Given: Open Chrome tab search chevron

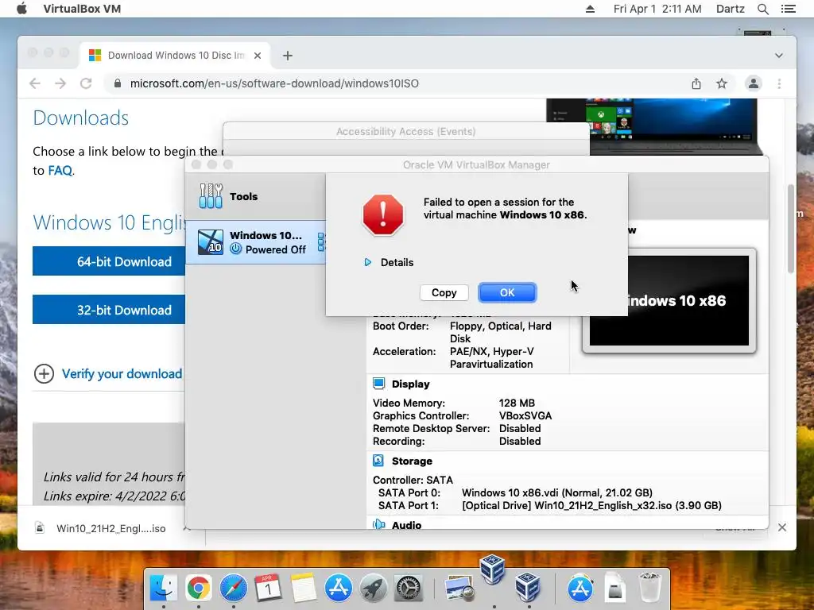Looking at the screenshot, I should [779, 56].
